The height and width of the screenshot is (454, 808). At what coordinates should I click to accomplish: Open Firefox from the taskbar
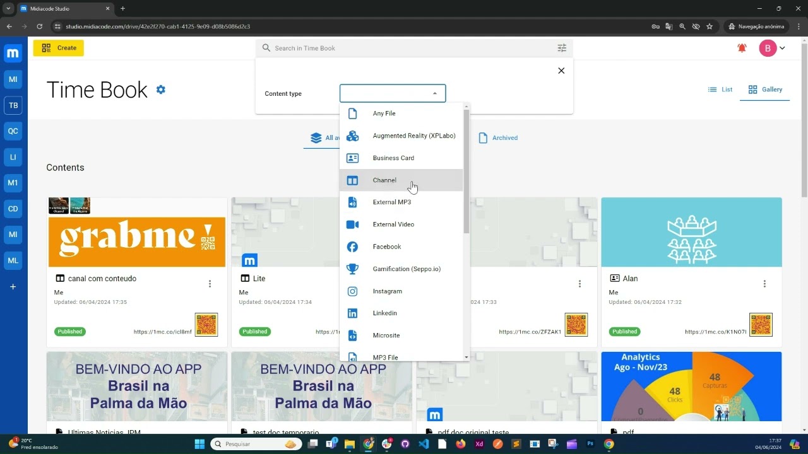460,444
